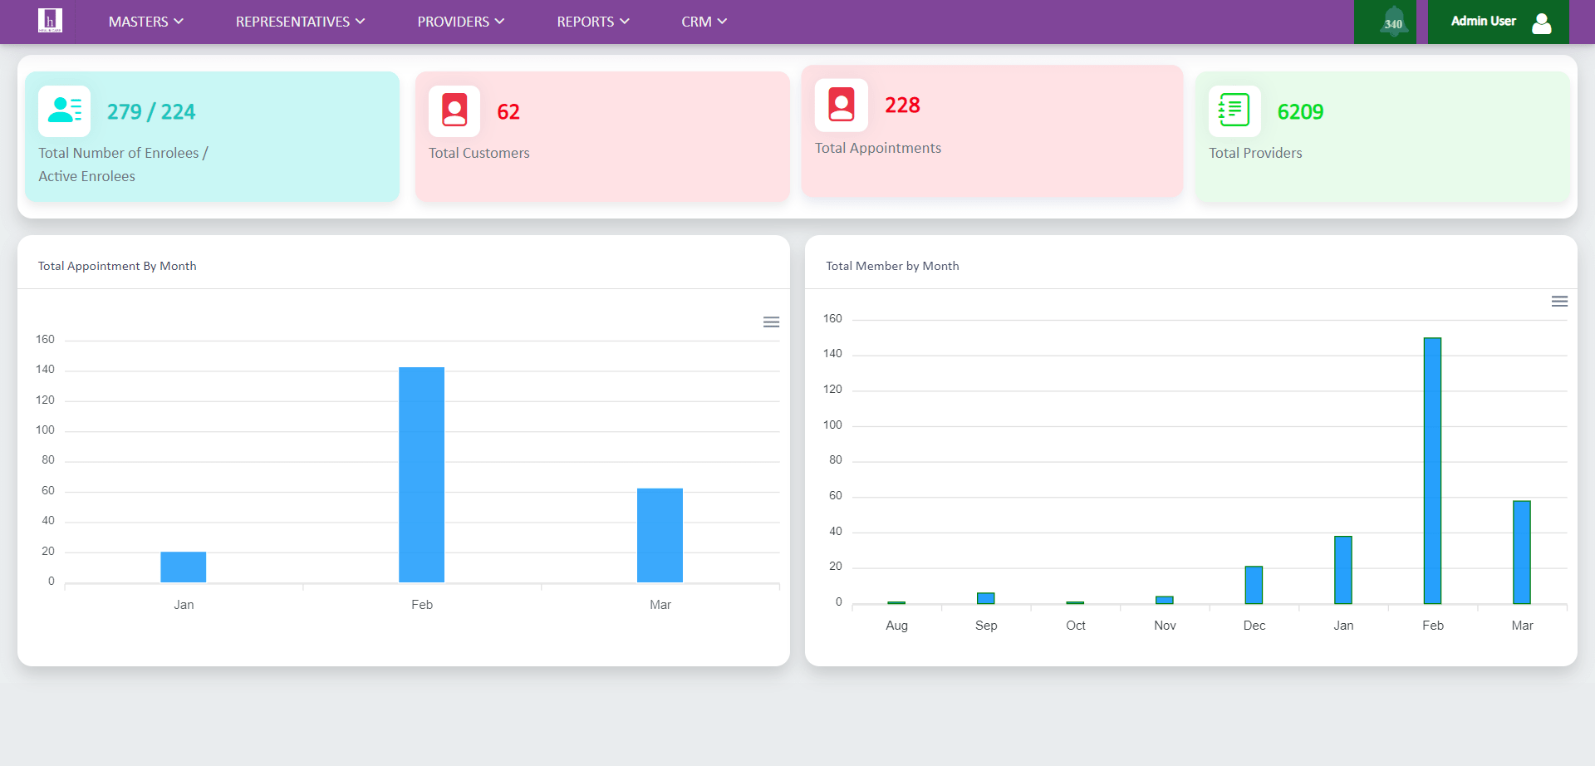The width and height of the screenshot is (1595, 766).
Task: Click the enrolees card icon
Action: [65, 110]
